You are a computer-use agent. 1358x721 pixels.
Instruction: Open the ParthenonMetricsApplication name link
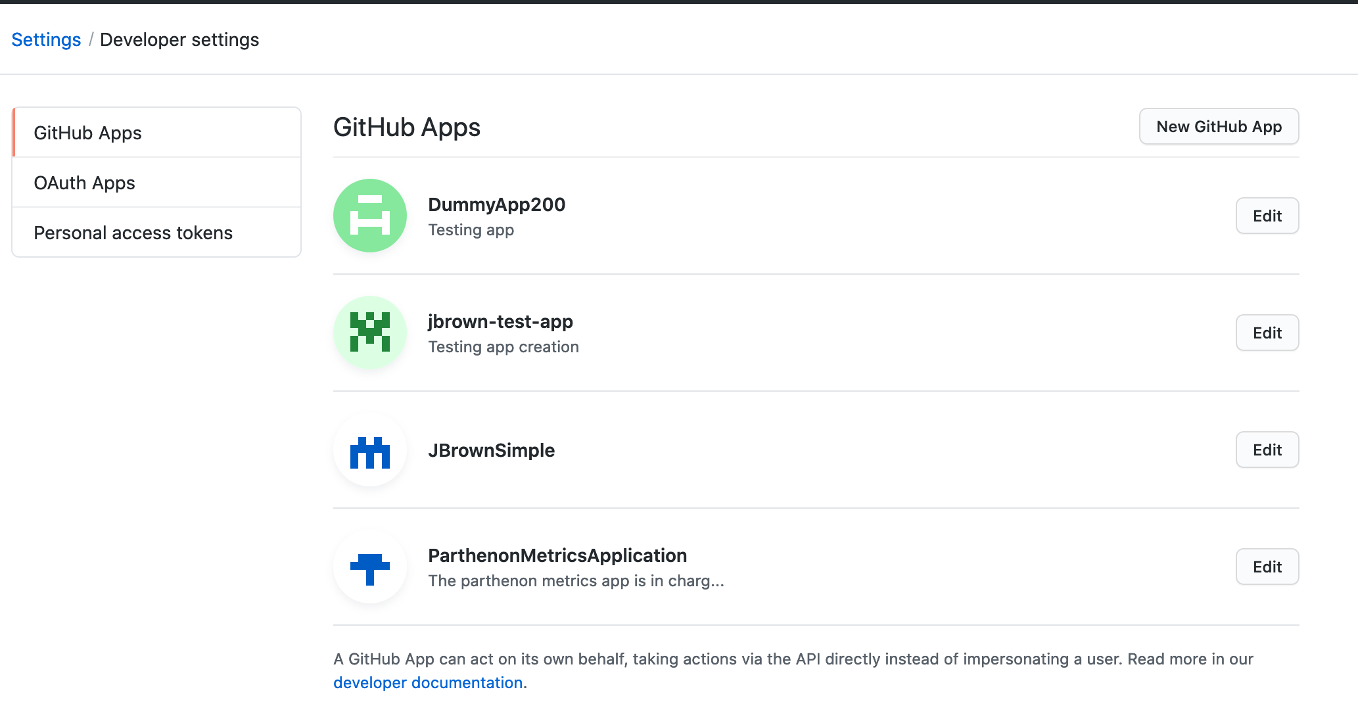(557, 555)
